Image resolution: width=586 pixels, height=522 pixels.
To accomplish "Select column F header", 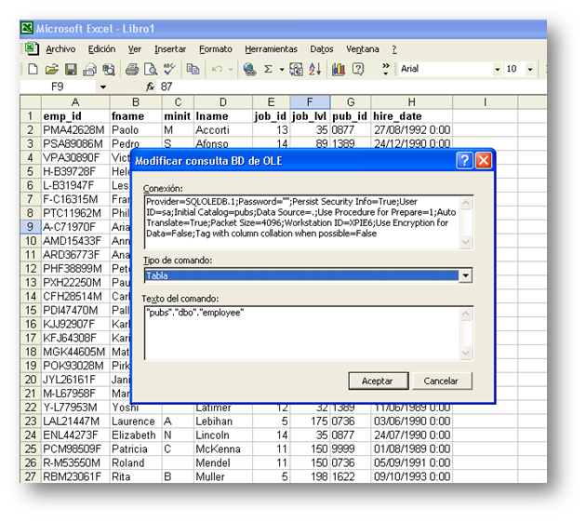I will 310,102.
